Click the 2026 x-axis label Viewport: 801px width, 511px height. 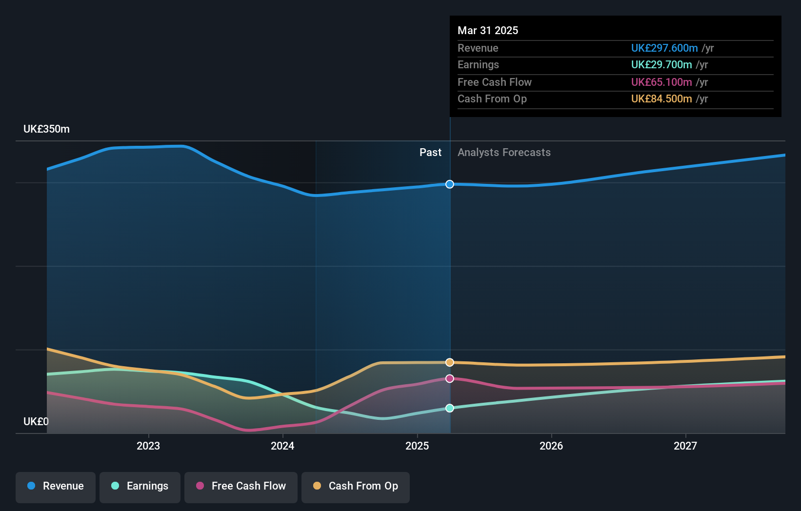coord(551,446)
